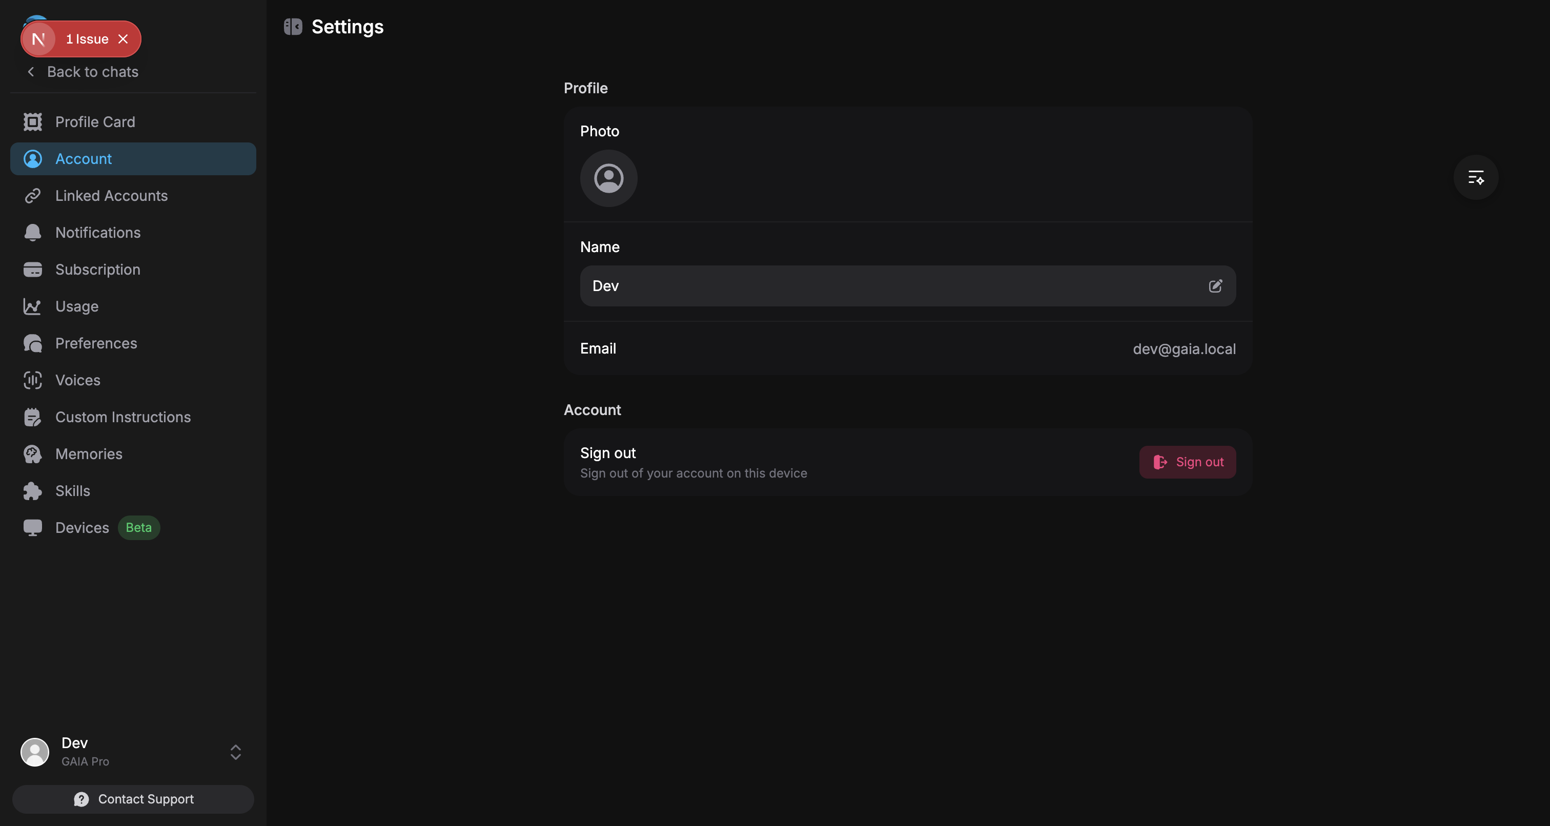Screen dimensions: 1550x826
Task: Toggle the sidebar panel icon beside Settings
Action: point(293,27)
